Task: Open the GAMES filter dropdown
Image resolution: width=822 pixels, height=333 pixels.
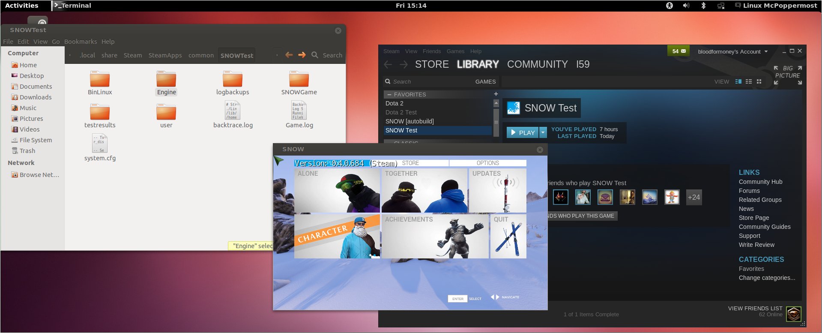Action: click(485, 81)
